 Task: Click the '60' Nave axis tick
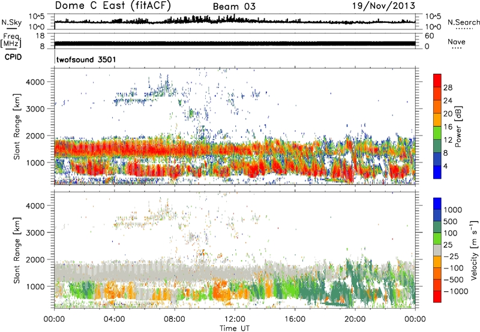point(430,36)
